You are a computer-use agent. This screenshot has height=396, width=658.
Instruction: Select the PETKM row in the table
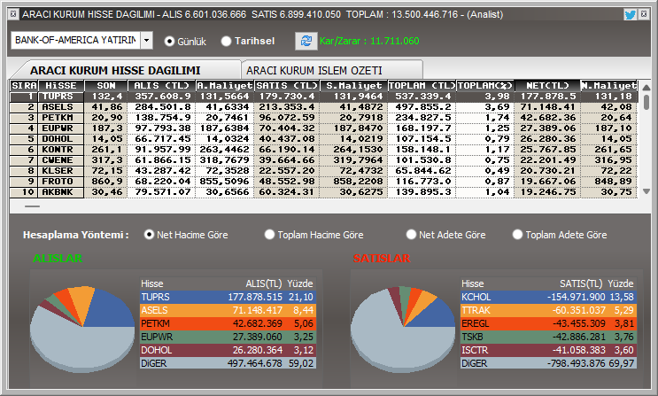click(x=323, y=118)
